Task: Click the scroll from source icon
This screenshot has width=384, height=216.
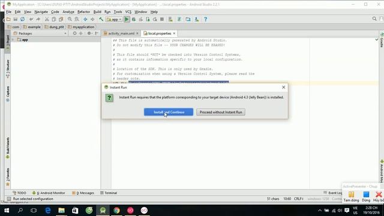Action: pos(74,34)
